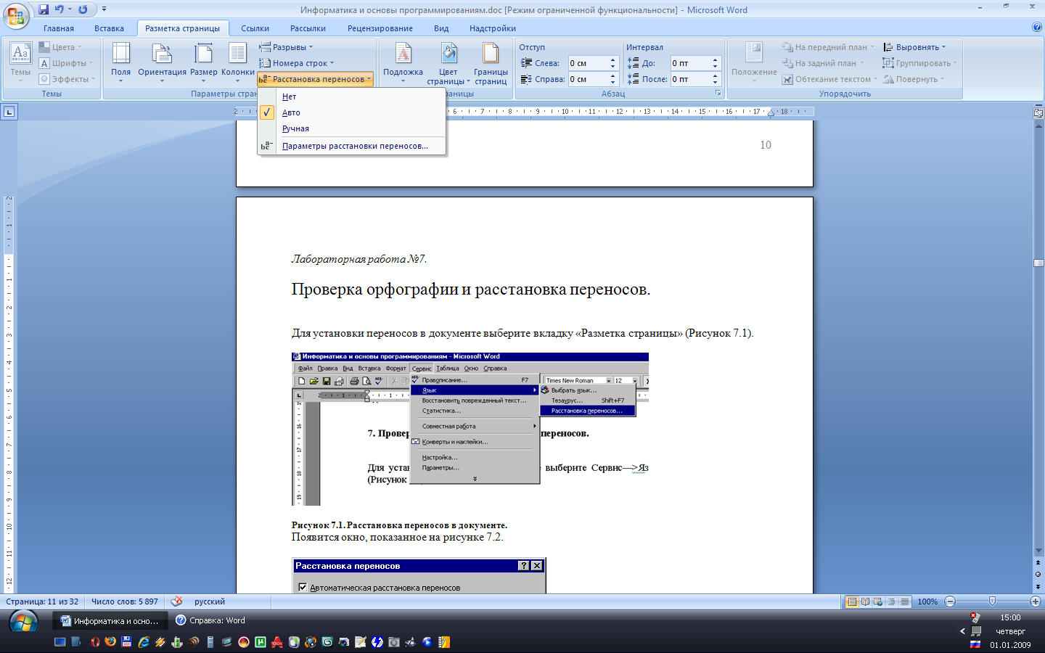Switch to the Рецензирование tab
The height and width of the screenshot is (653, 1045).
click(380, 28)
